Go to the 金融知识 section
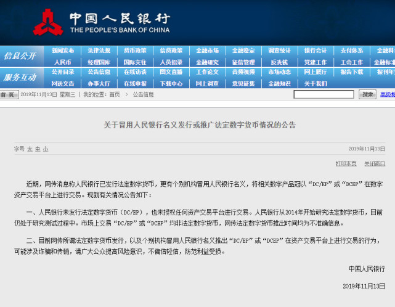The height and width of the screenshot is (307, 395). pos(279,83)
